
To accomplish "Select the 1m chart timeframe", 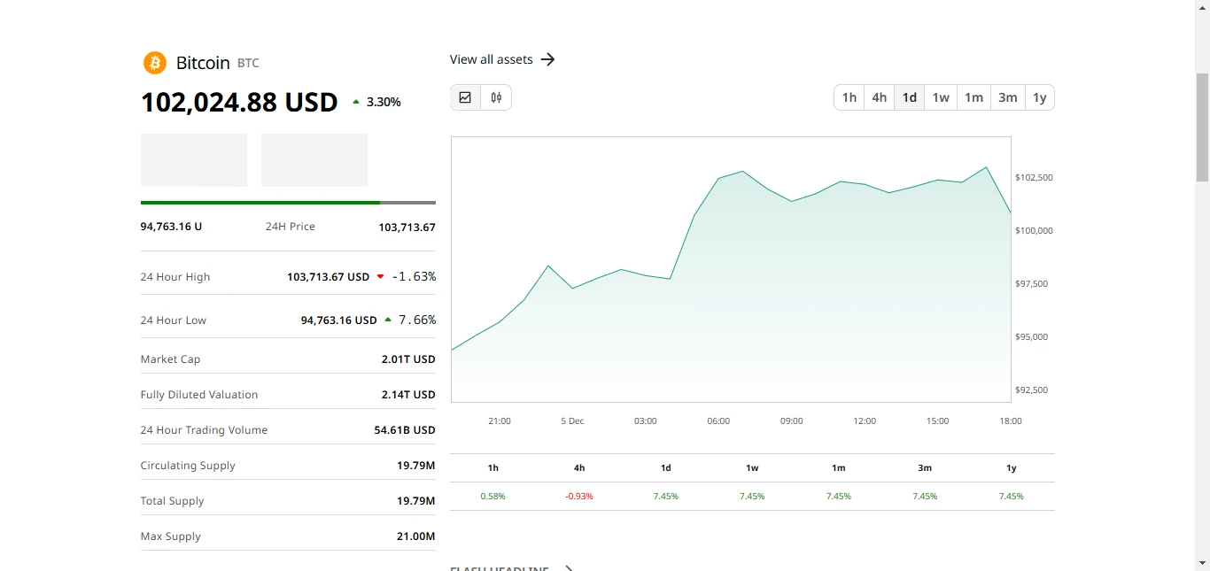I will point(973,97).
